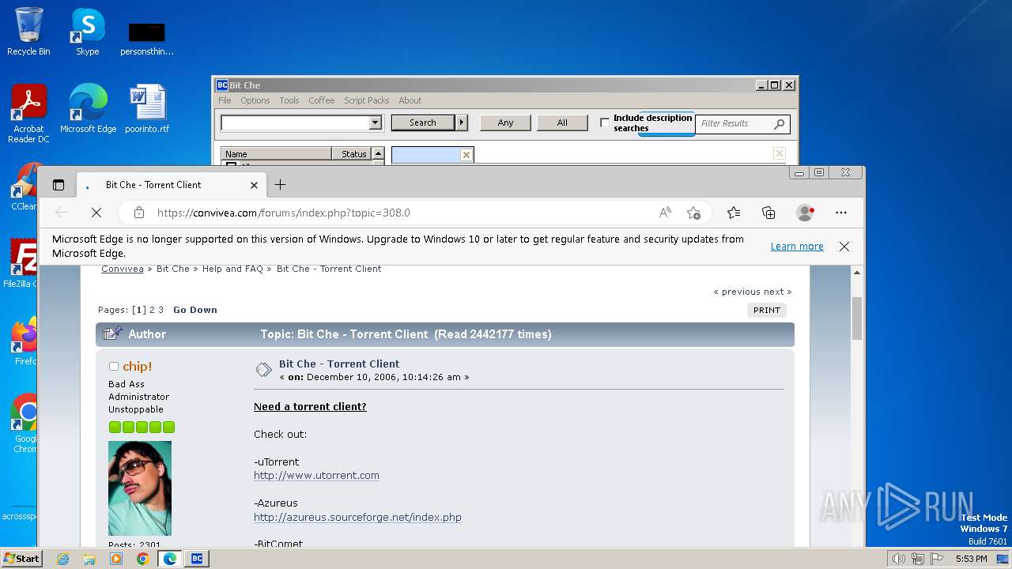Viewport: 1012px width, 569px height.
Task: Open the post title Bit Che - Torrent Client
Action: (339, 364)
